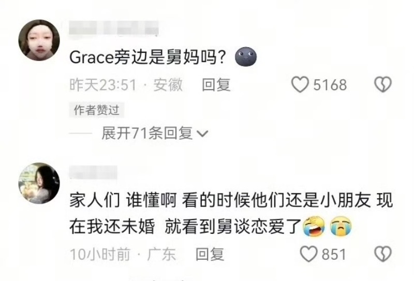Dislike the Grace comment with broken heart
The image size is (414, 281).
[383, 85]
